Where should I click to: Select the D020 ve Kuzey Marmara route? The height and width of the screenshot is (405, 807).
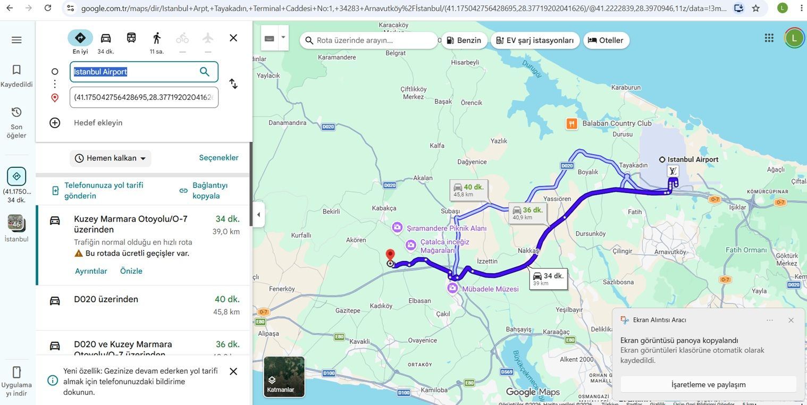click(144, 344)
